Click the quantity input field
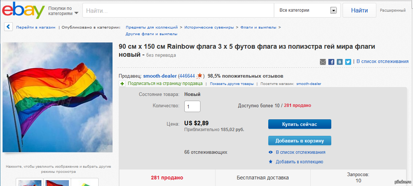The image size is (413, 186). point(192,106)
